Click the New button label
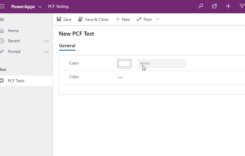The image size is (245, 156). 126,19
